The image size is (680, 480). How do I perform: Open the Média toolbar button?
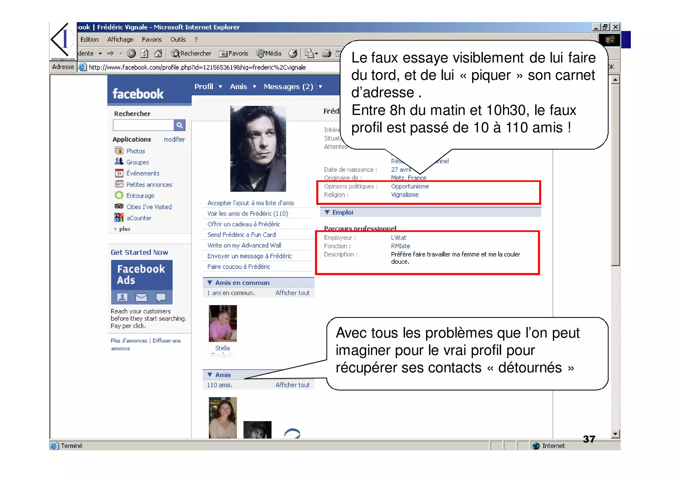coord(269,53)
